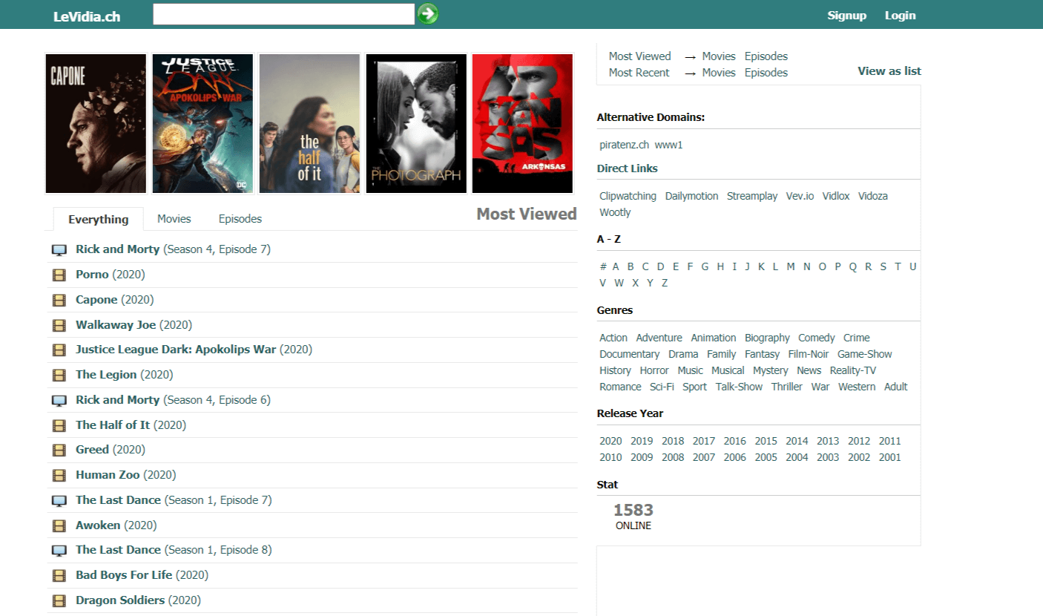Choose the Sci-Fi genre

(x=662, y=387)
